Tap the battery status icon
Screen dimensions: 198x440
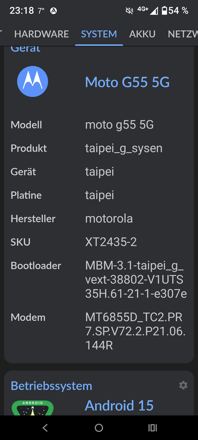[164, 11]
